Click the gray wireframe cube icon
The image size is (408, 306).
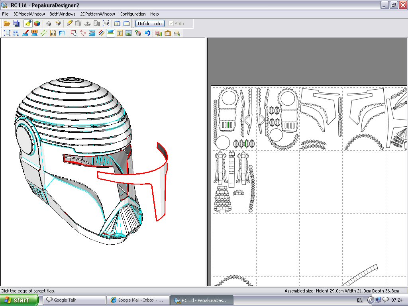48,24
